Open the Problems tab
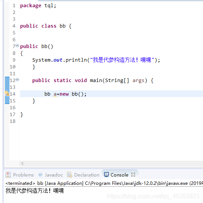 coord(20,175)
